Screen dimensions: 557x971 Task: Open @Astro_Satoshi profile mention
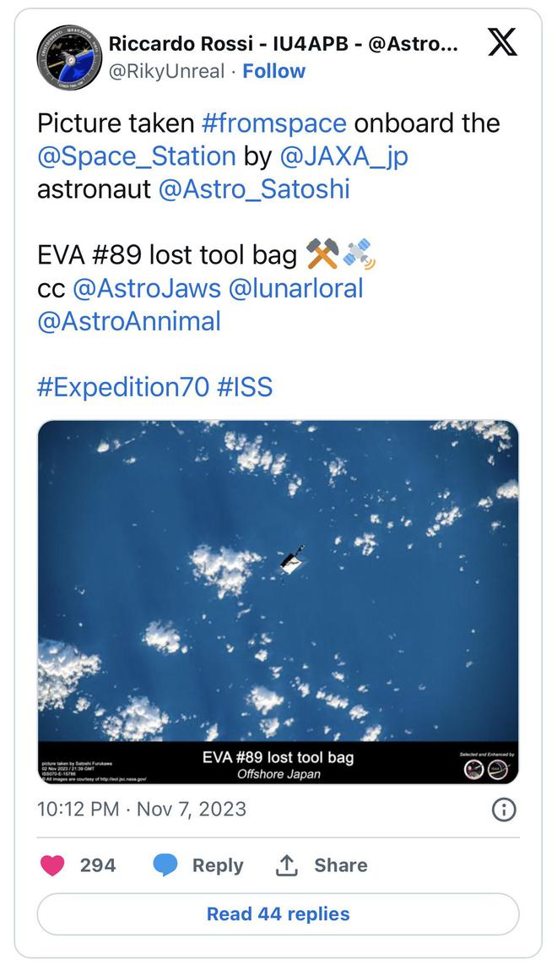[253, 188]
